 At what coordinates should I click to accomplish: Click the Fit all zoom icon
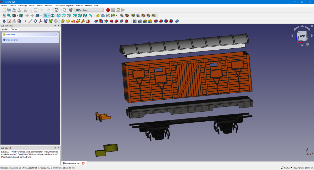coord(4,16)
